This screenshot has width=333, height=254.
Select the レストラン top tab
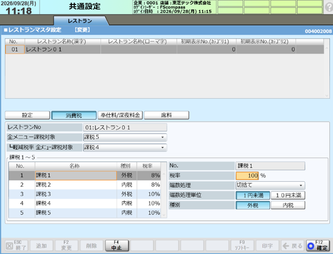click(80, 21)
